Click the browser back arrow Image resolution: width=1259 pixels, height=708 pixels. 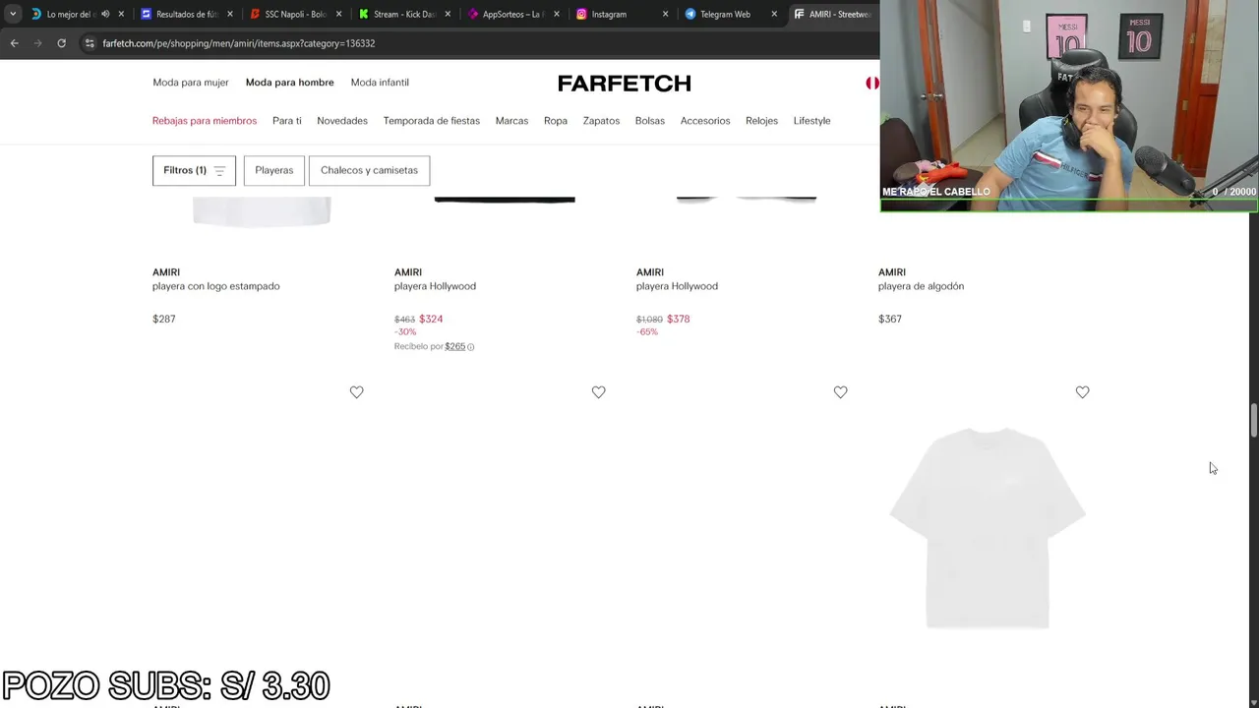[x=14, y=43]
